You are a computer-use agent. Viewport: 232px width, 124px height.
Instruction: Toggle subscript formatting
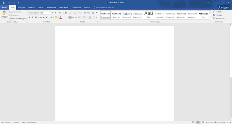tap(44, 17)
